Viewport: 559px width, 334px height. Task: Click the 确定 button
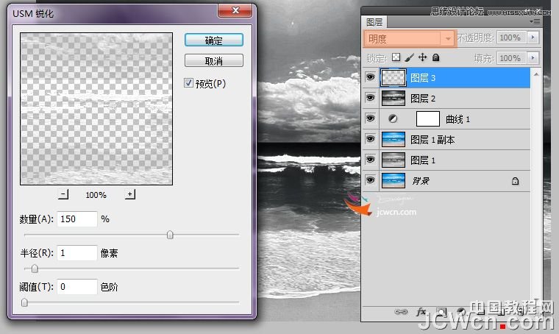tap(214, 40)
